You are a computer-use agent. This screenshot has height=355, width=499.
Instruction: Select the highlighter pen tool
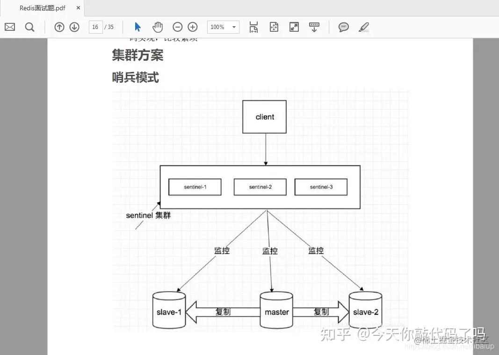pos(364,27)
